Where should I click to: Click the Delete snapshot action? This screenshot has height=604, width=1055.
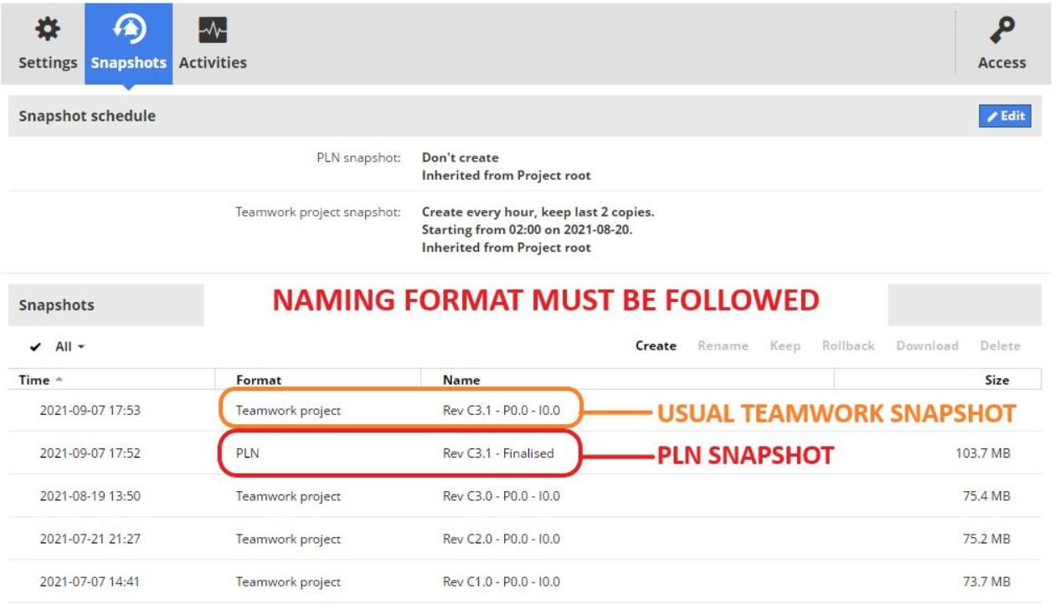click(x=1000, y=346)
